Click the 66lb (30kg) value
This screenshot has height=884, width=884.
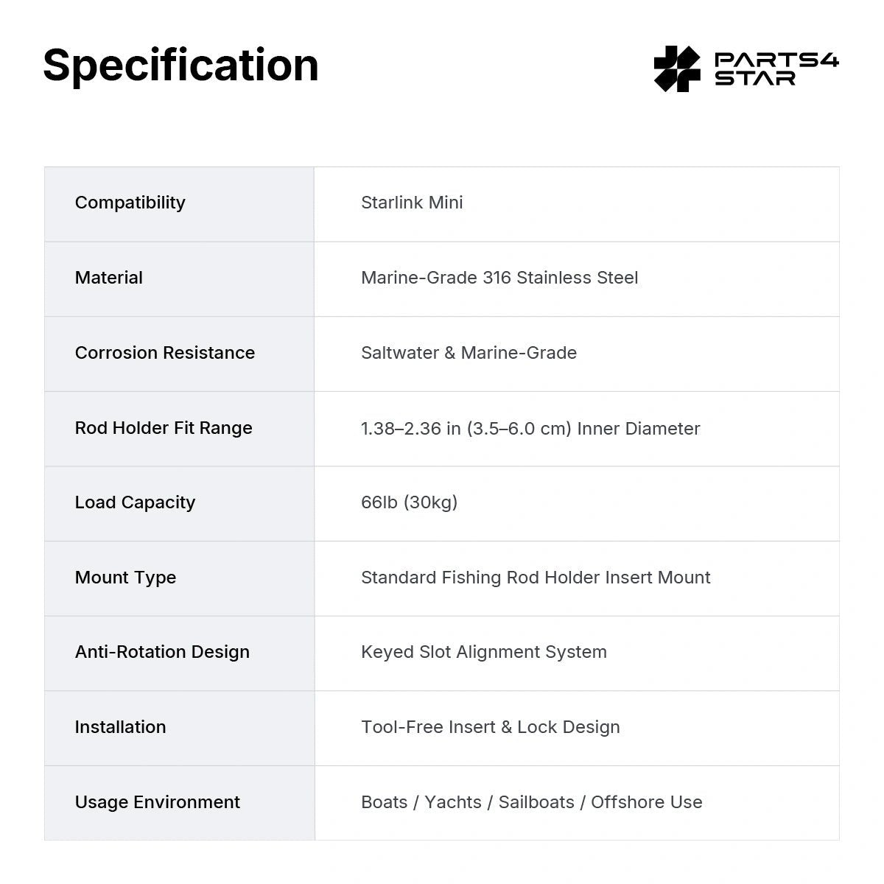tap(410, 502)
